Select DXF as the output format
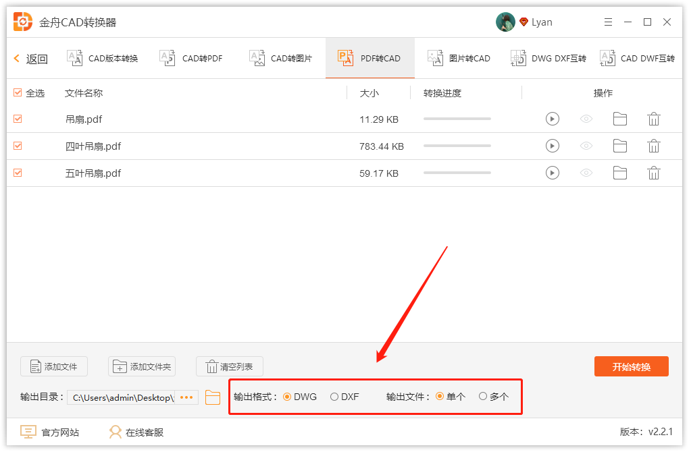This screenshot has height=452, width=689. (333, 397)
